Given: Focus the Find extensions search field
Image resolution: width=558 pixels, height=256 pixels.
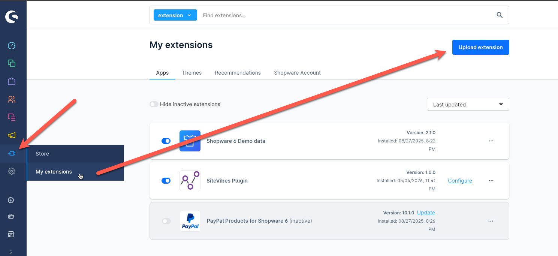Looking at the screenshot, I should [x=345, y=15].
